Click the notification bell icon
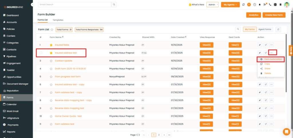 click(259, 5)
